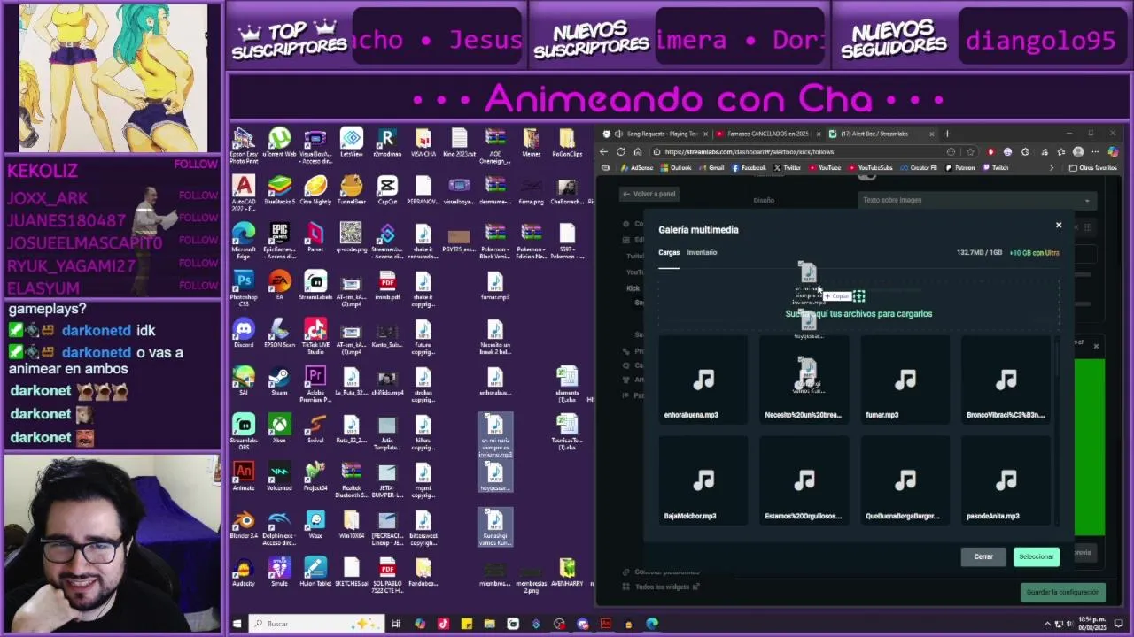Open the Twitch bookmark
Screen dimensions: 1134x637
click(x=996, y=168)
